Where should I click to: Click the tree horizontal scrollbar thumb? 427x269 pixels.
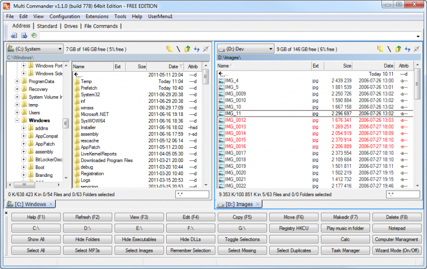click(24, 185)
